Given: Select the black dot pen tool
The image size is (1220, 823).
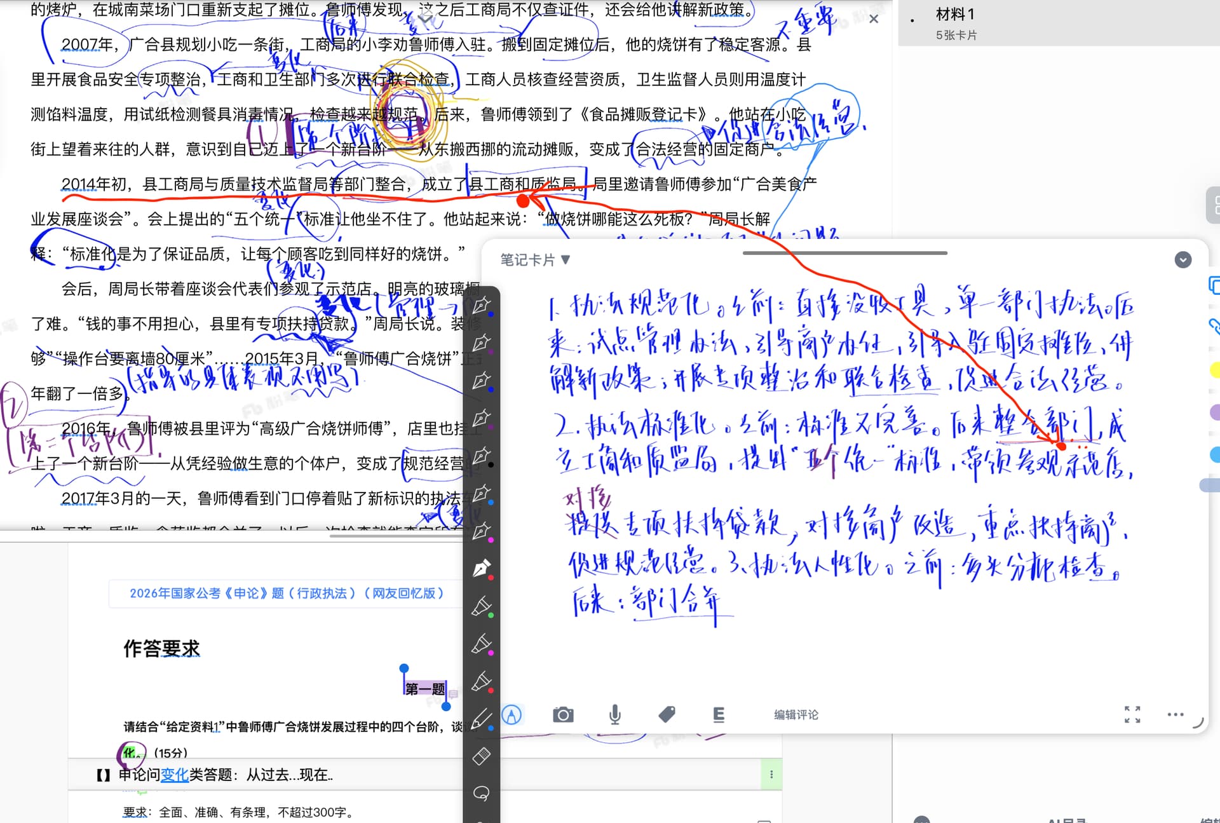Looking at the screenshot, I should [482, 456].
